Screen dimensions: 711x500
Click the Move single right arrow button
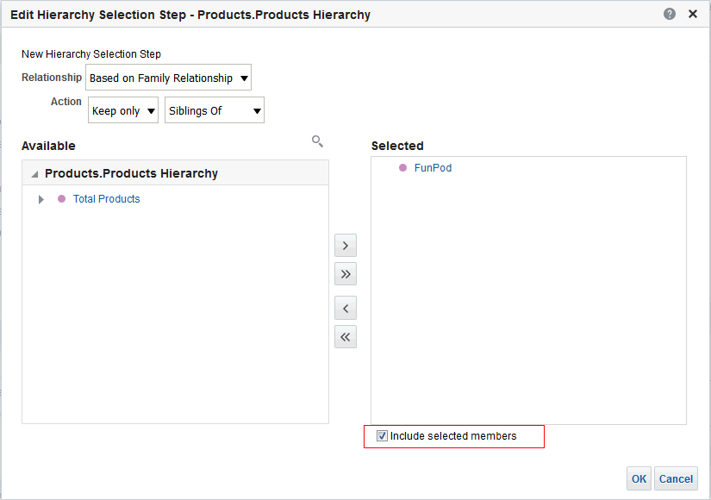click(346, 246)
